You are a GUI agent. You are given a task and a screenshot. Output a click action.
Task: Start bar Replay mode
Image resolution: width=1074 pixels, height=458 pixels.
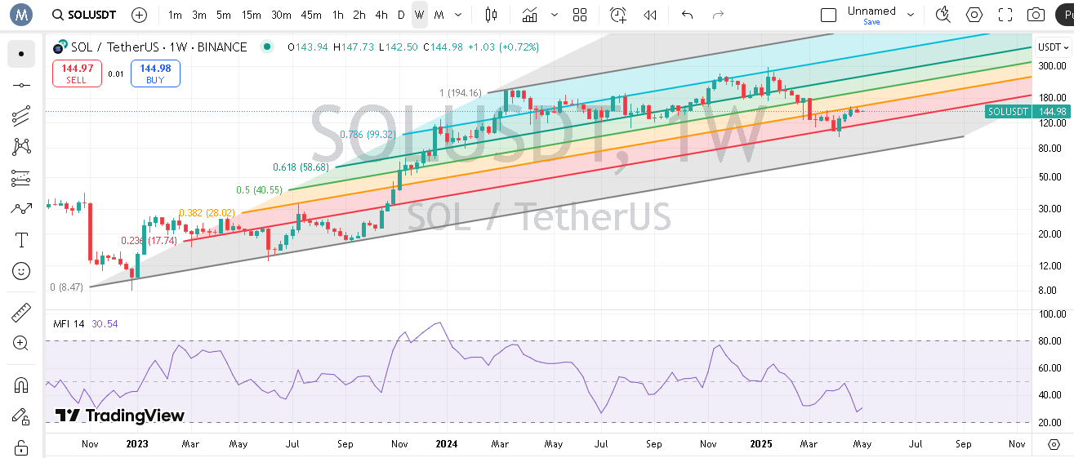pyautogui.click(x=650, y=15)
